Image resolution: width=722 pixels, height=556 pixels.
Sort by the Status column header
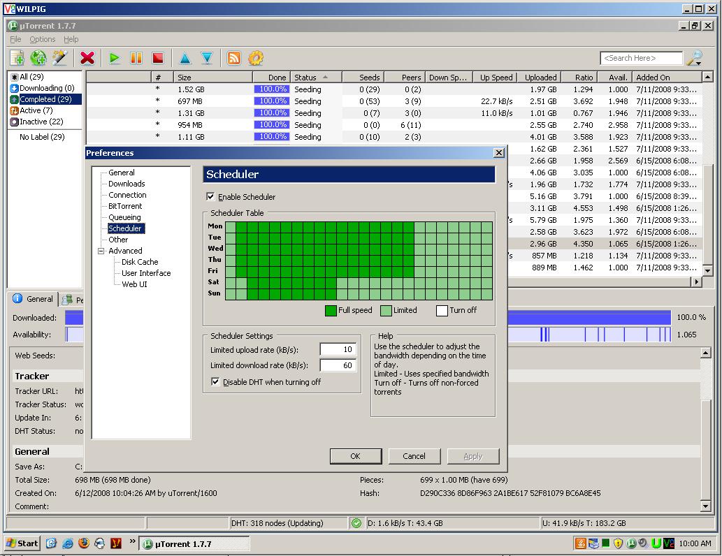coord(317,78)
